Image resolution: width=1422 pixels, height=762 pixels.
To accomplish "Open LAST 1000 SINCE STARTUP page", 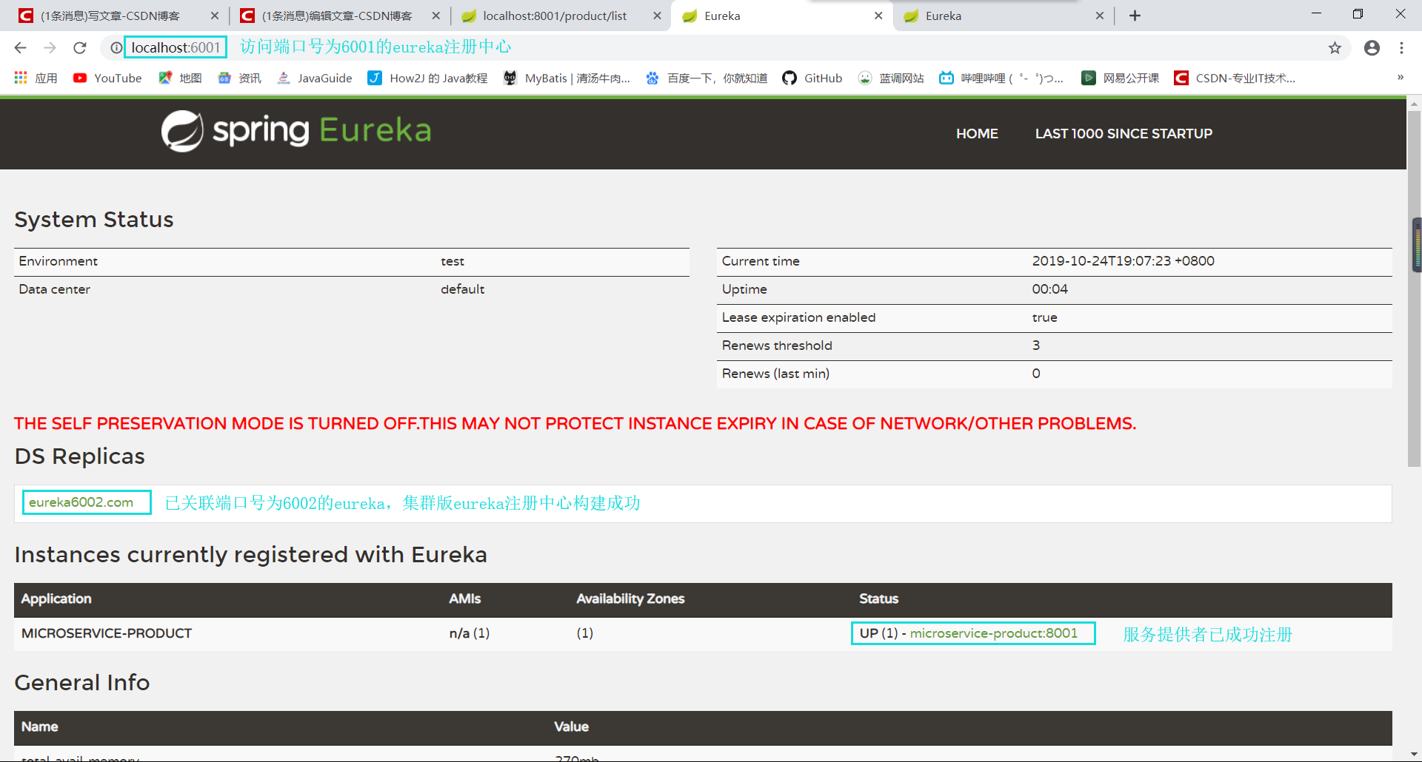I will (x=1124, y=134).
